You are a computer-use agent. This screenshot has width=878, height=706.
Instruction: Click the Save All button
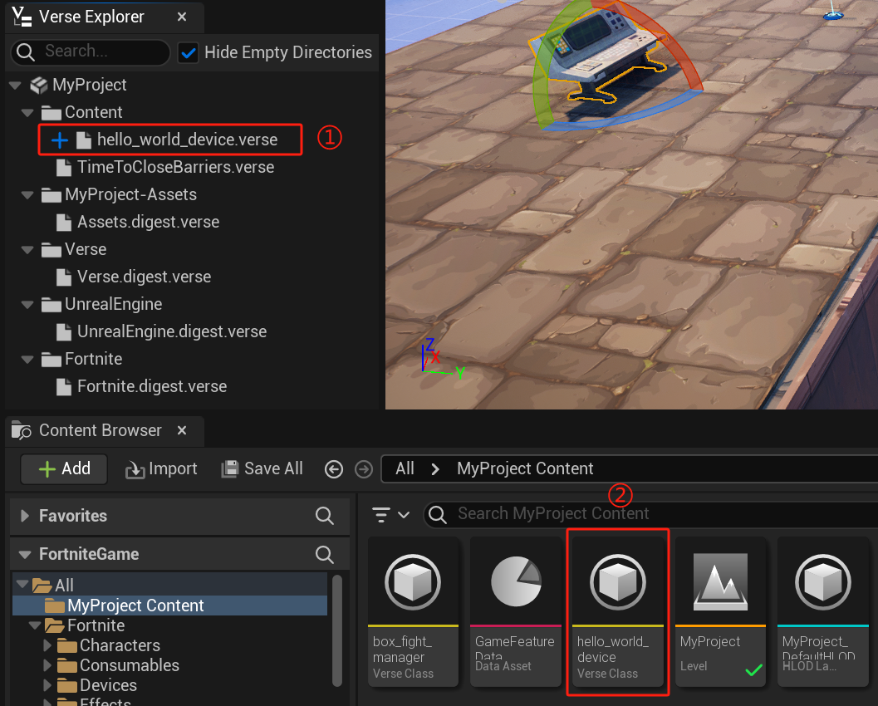tap(262, 468)
